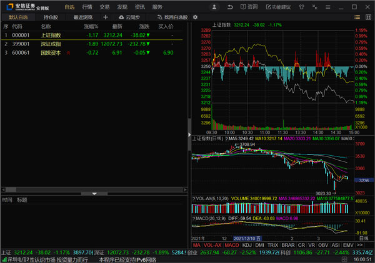
Task: Sort by 涨跌 column header
Action: click(x=144, y=26)
